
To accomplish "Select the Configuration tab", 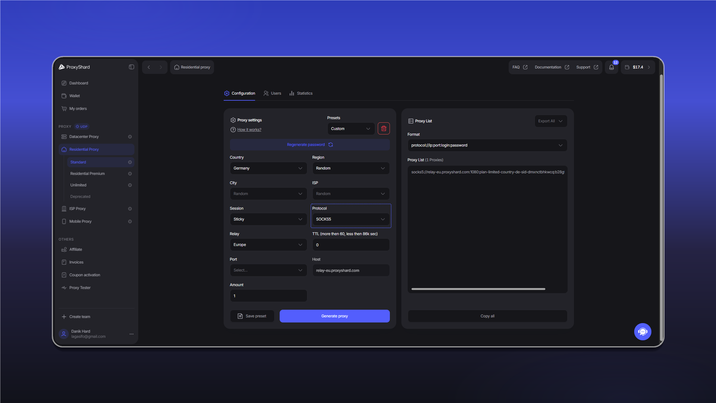I will (x=239, y=93).
